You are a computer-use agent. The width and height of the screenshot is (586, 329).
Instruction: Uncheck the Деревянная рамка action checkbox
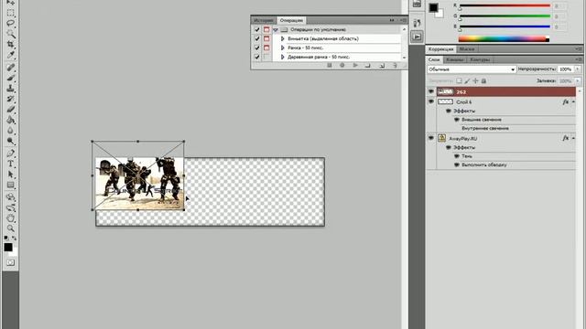[x=256, y=57]
